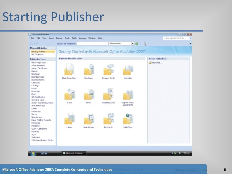Screen dimensions: 232x174
Task: Open the Business Cards folder icon
Action: (108, 69)
